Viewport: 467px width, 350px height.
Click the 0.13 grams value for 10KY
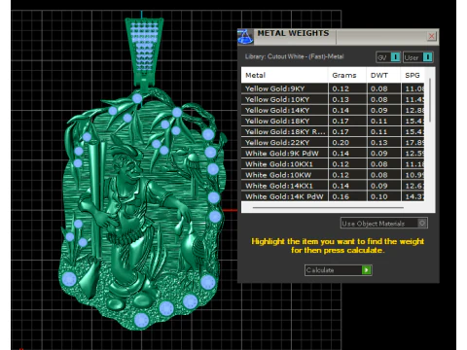341,99
